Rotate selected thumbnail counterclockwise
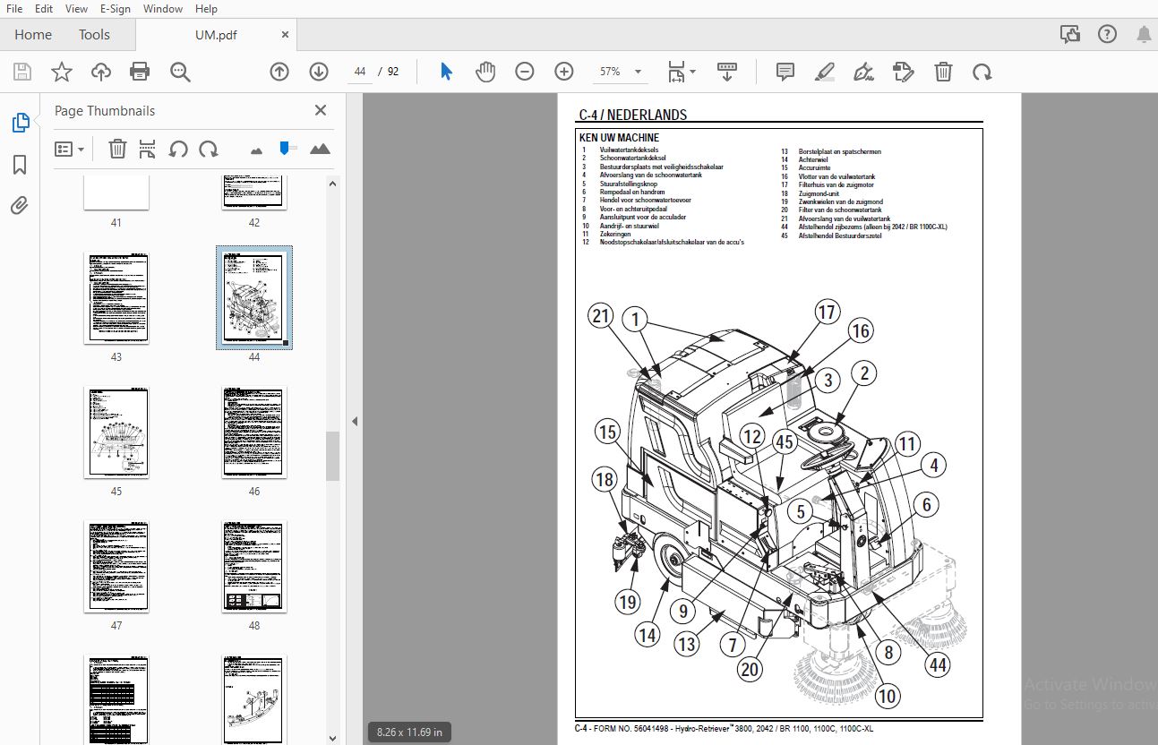 (178, 149)
